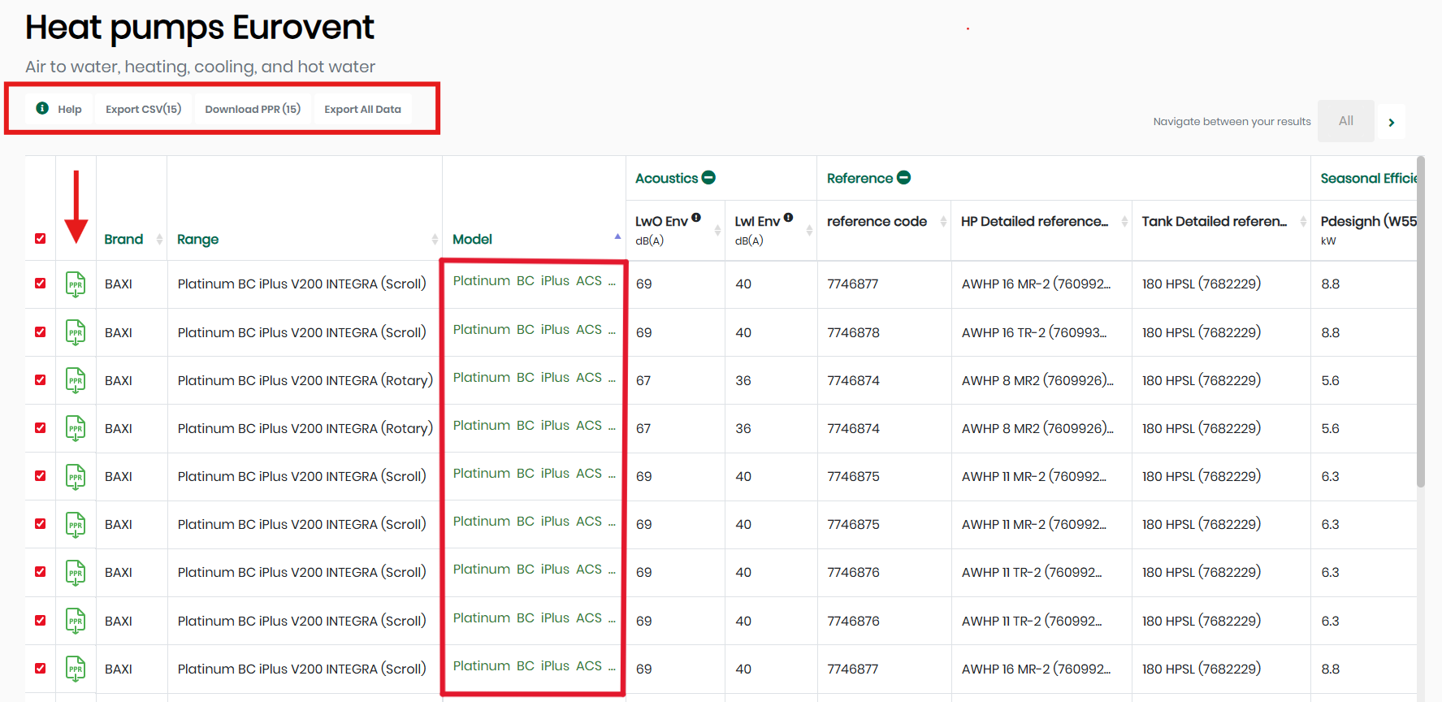1442x702 pixels.
Task: Open model link in first 7746876 row
Action: click(534, 569)
